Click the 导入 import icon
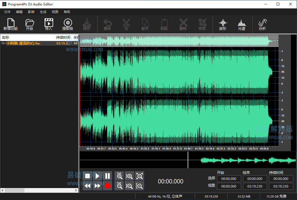297x200 pixels. tap(49, 24)
